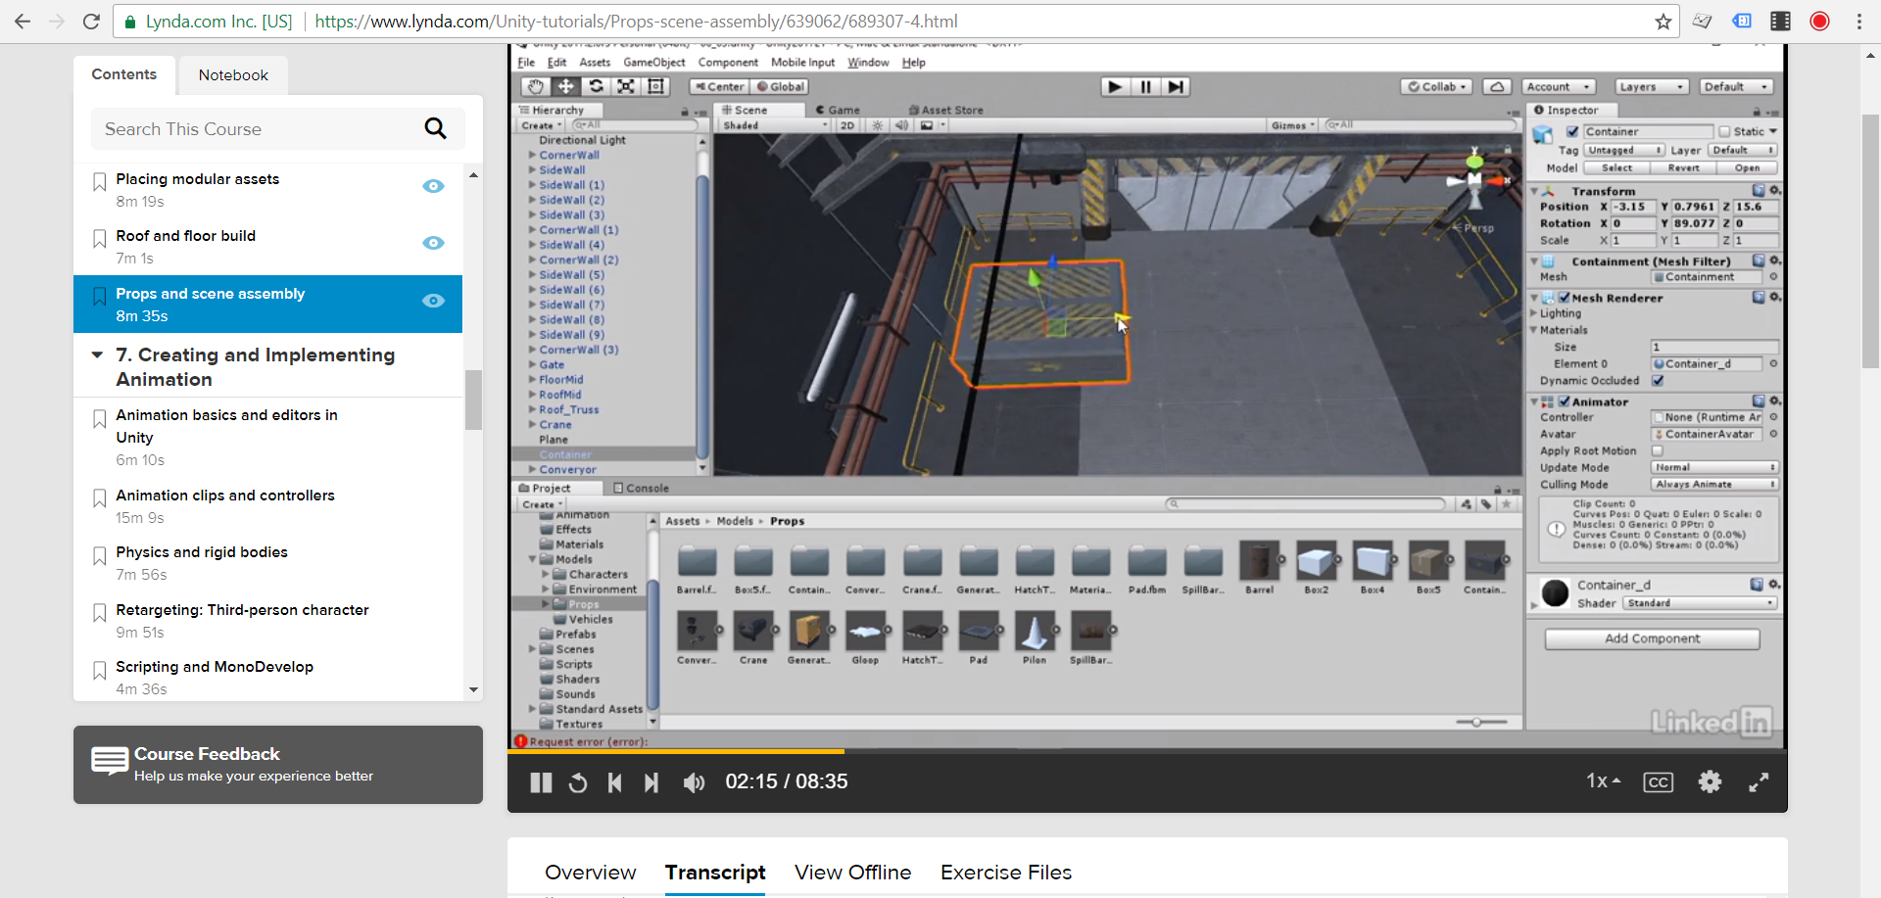Open Shaded draw mode dropdown

(775, 125)
